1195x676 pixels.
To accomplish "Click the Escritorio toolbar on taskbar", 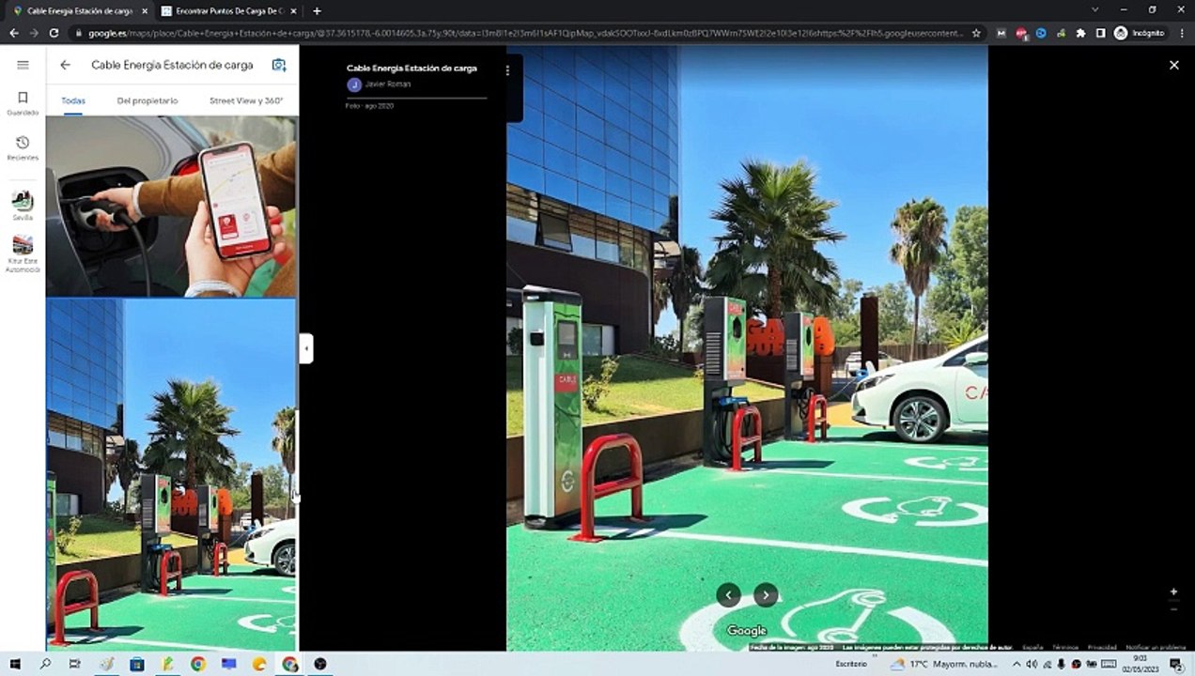I will (851, 664).
